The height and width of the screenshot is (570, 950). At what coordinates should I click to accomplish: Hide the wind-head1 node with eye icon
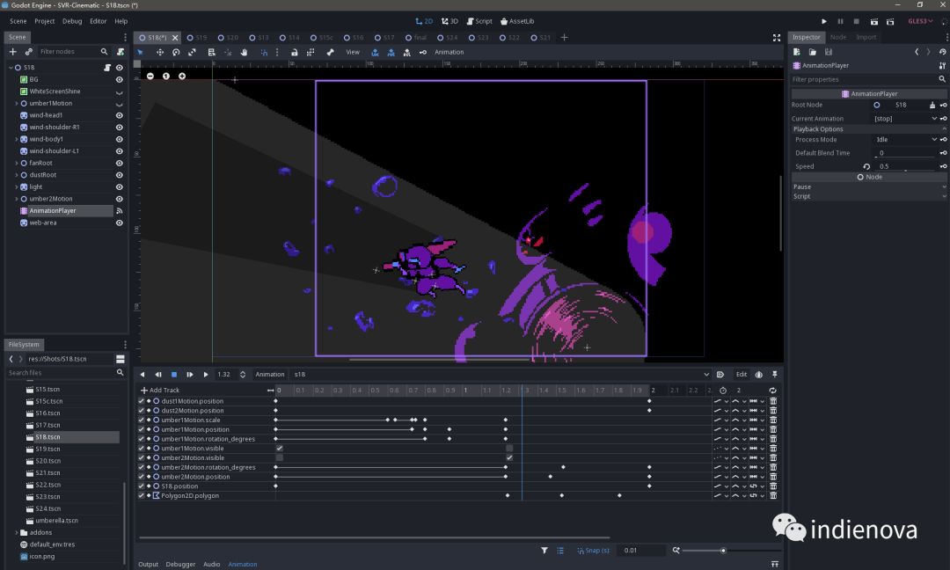tap(120, 115)
